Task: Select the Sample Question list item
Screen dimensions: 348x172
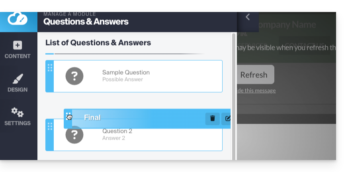Action: (159, 76)
